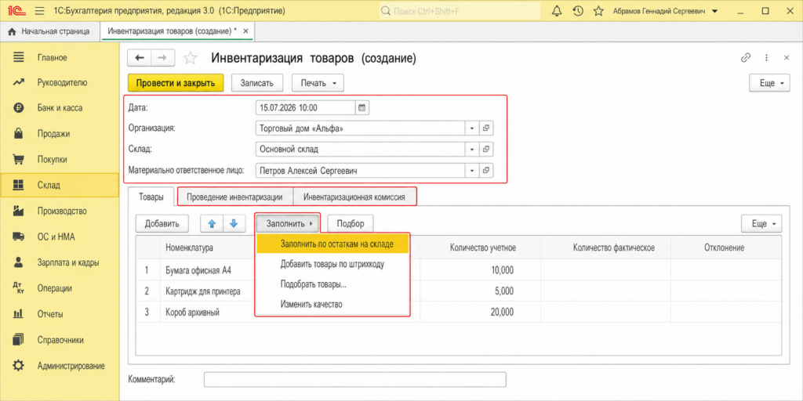803x401 pixels.
Task: Open the 1C main menu hamburger icon
Action: pos(41,11)
